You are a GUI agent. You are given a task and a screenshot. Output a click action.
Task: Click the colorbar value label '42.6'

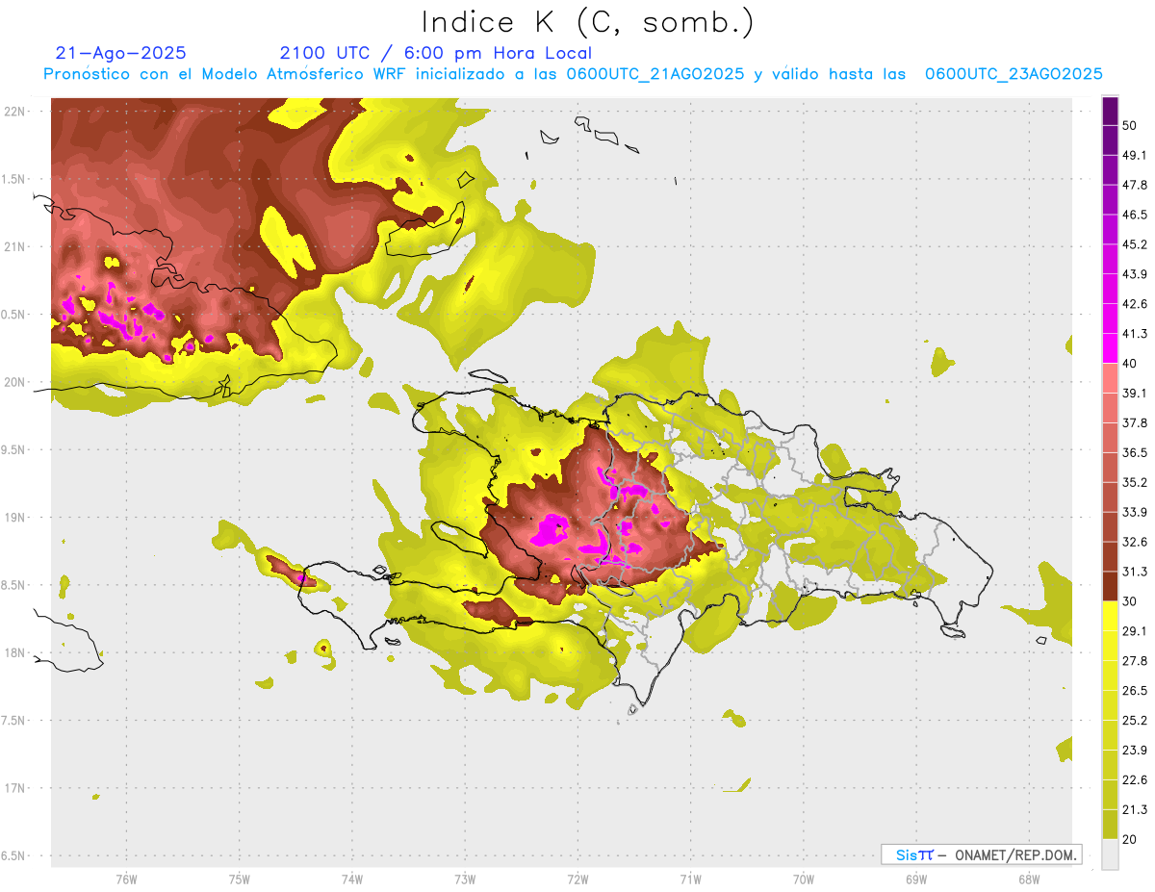pyautogui.click(x=1136, y=304)
